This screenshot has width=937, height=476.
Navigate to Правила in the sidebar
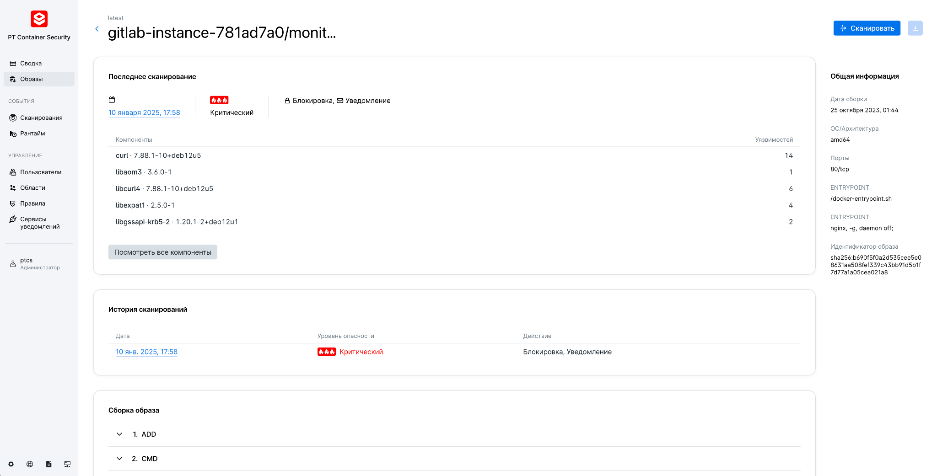tap(39, 203)
